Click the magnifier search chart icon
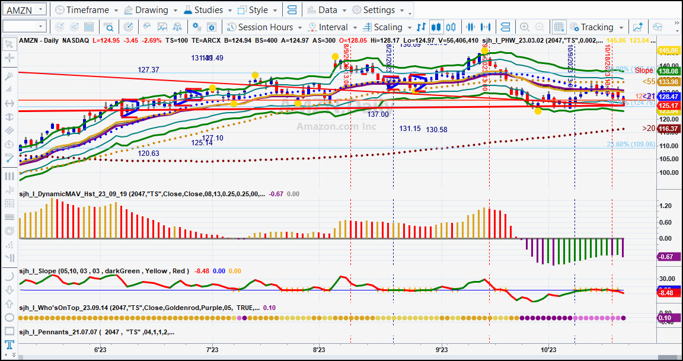This screenshot has width=683, height=361. [x=109, y=27]
